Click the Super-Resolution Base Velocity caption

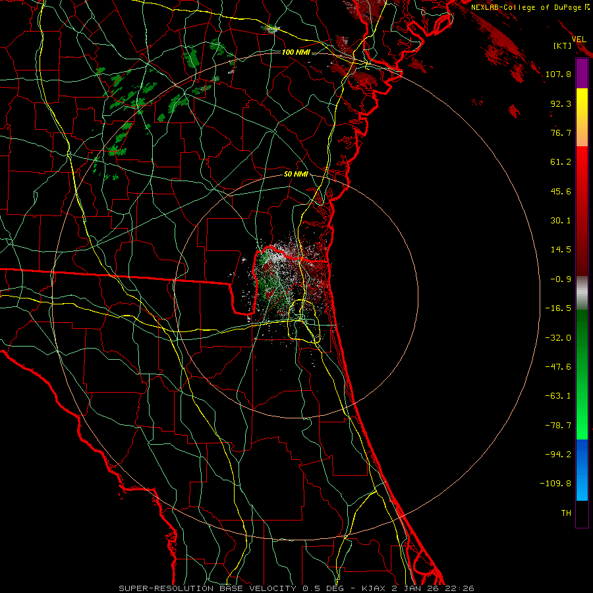point(296,588)
